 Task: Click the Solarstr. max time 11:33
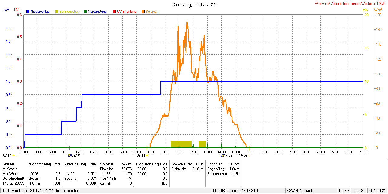click(106, 173)
